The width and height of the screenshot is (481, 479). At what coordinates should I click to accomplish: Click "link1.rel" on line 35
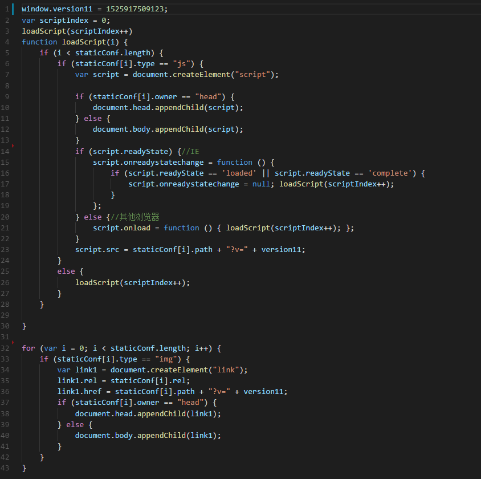77,381
